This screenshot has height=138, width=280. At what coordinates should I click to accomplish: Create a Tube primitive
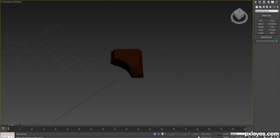click(272, 27)
